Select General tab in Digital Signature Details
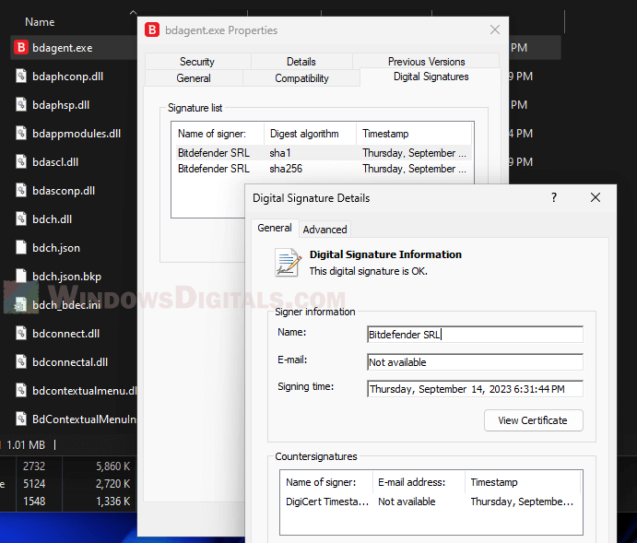Viewport: 637px width, 543px height. coord(275,228)
